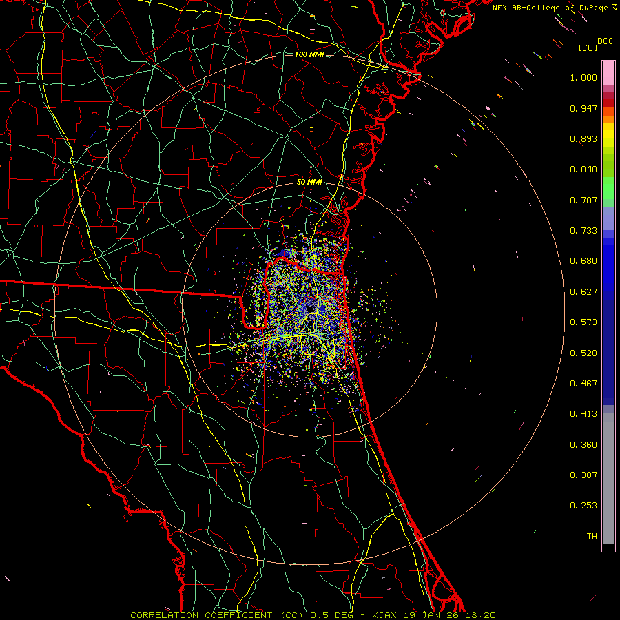This screenshot has height=620, width=620.
Task: Click the 0.947 scale value
Action: coord(583,108)
